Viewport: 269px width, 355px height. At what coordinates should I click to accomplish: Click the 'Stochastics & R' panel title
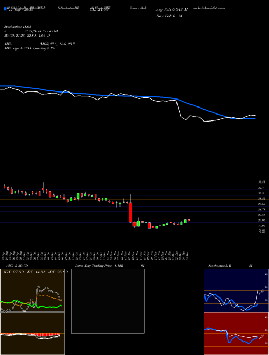coord(220,266)
